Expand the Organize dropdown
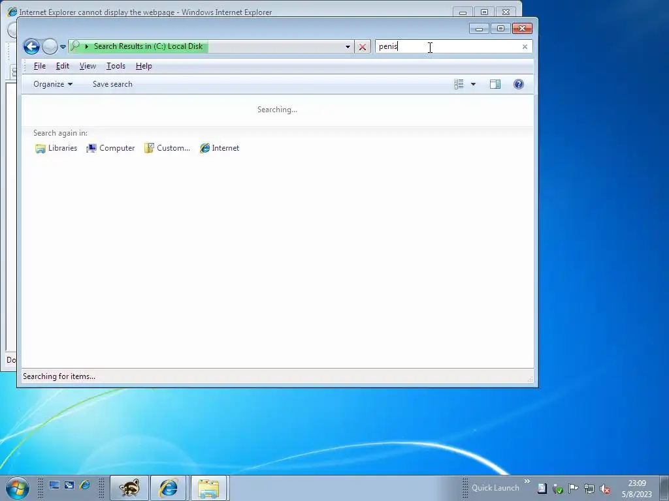This screenshot has width=669, height=501. pyautogui.click(x=53, y=84)
